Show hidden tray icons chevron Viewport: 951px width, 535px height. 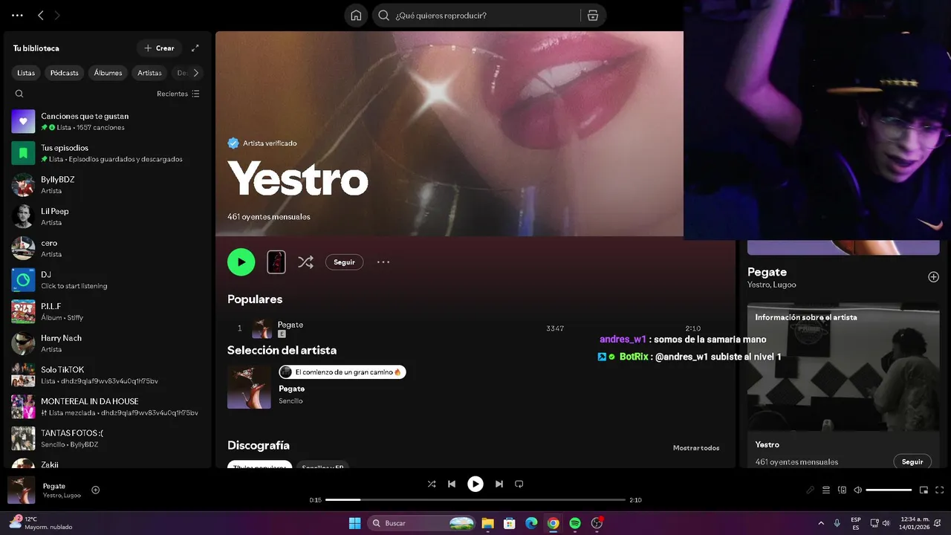click(821, 523)
